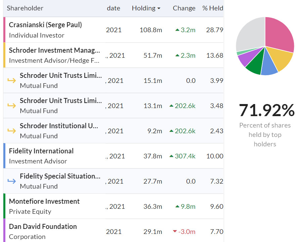Click yellow sub-fund arrow beside 13.1m Schroder Unit Trusts
302x242 pixels.
pyautogui.click(x=11, y=106)
